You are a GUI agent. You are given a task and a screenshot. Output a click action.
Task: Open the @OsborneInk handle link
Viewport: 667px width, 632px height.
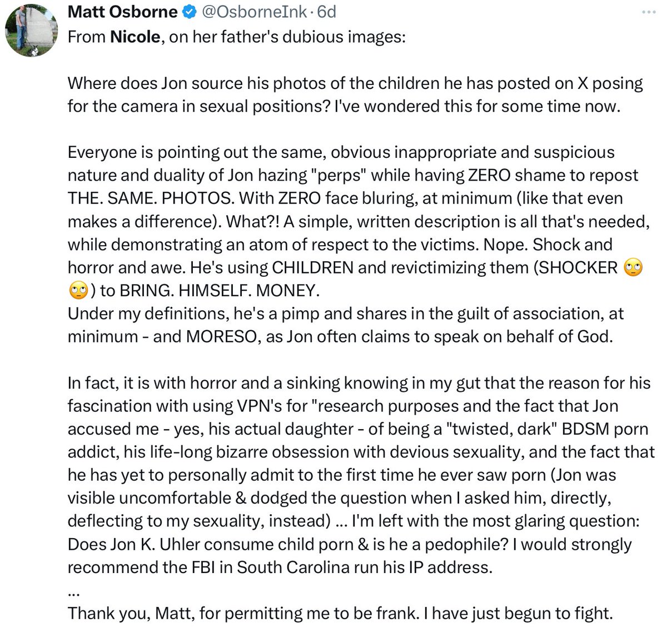click(253, 12)
